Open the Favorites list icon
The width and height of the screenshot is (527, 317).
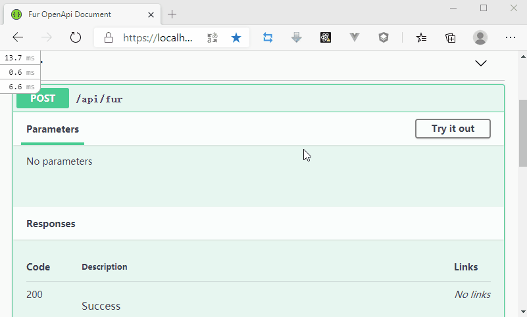tap(422, 38)
